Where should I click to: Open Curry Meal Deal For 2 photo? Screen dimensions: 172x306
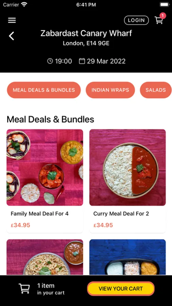click(128, 167)
